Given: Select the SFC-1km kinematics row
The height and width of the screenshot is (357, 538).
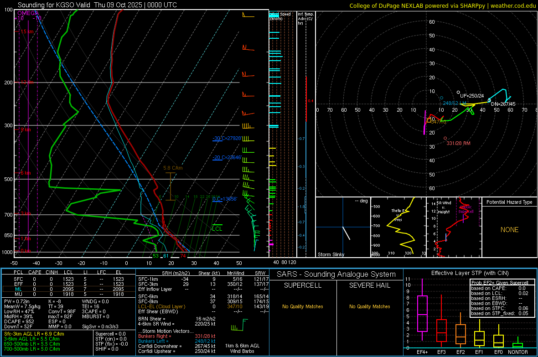Looking at the screenshot, I should pyautogui.click(x=203, y=279).
